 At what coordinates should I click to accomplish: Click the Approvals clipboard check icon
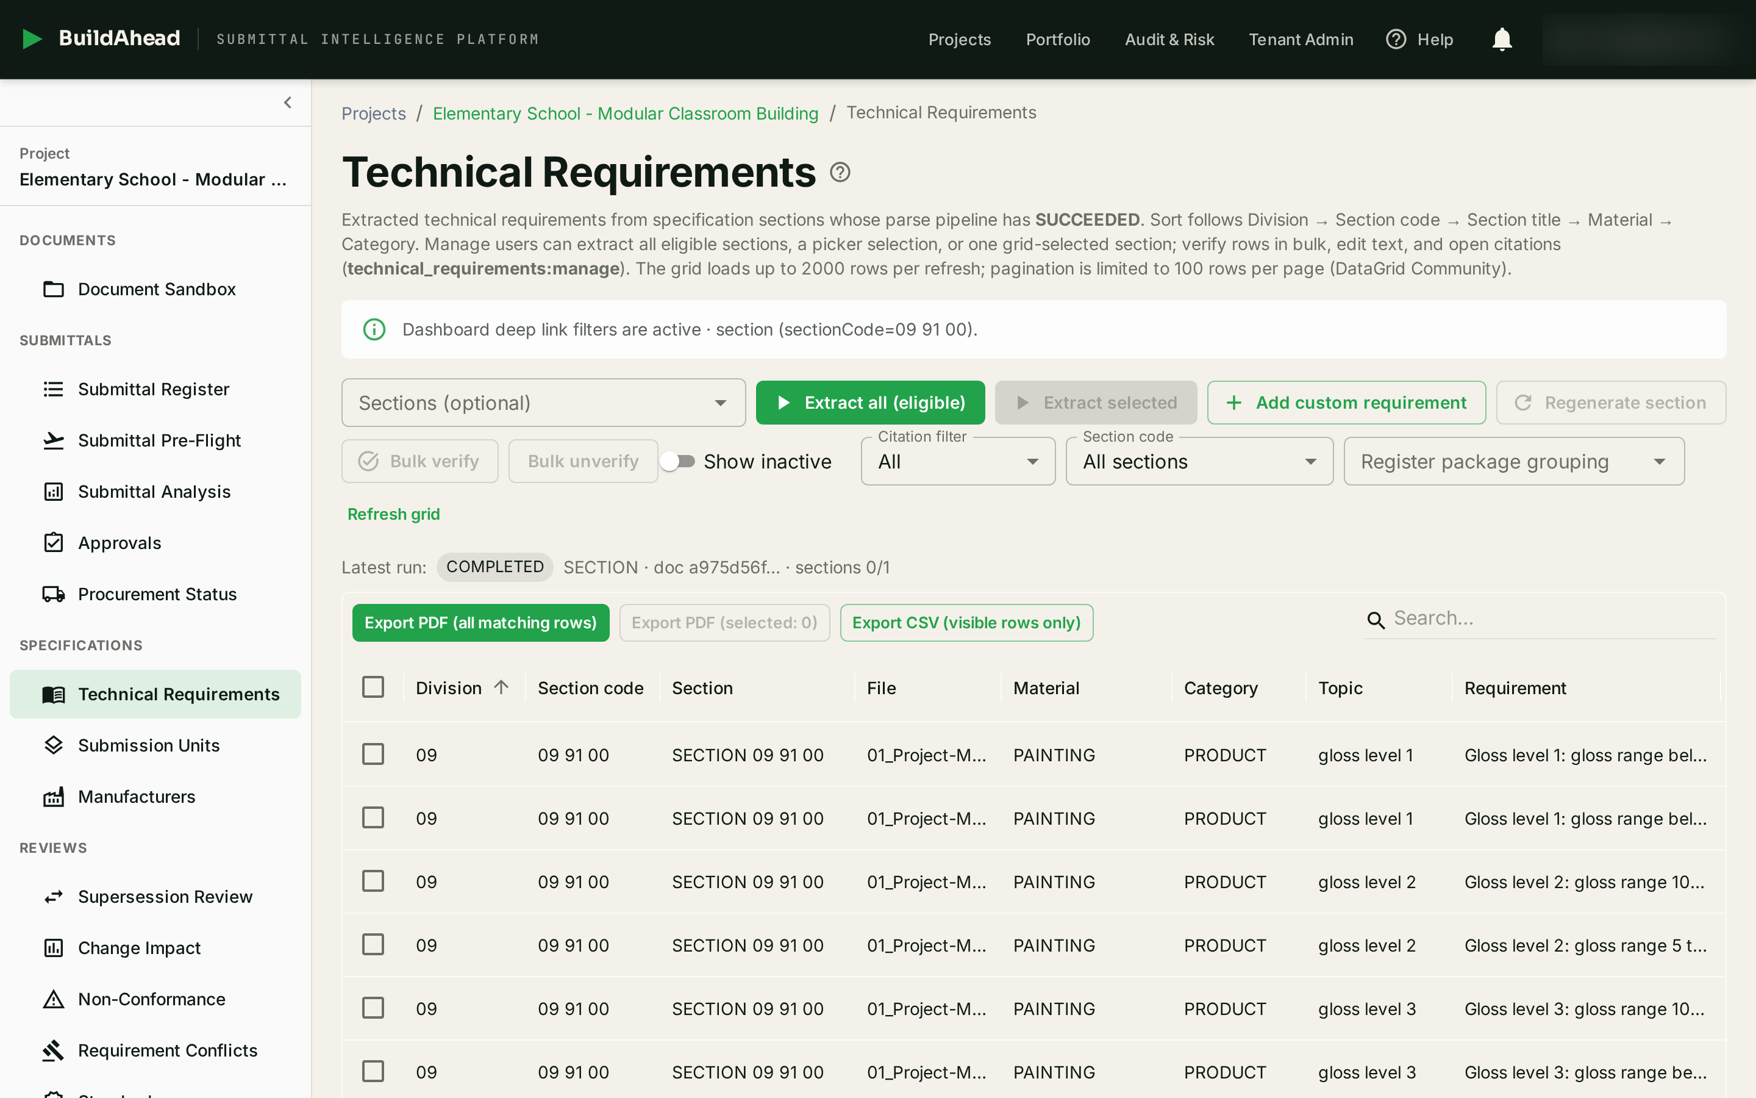coord(54,542)
